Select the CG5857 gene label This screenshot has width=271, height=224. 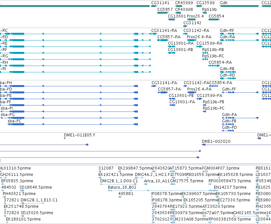click(165, 9)
